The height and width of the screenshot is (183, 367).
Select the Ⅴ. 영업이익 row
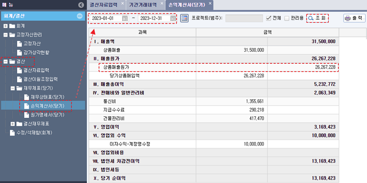pyautogui.click(x=214, y=127)
